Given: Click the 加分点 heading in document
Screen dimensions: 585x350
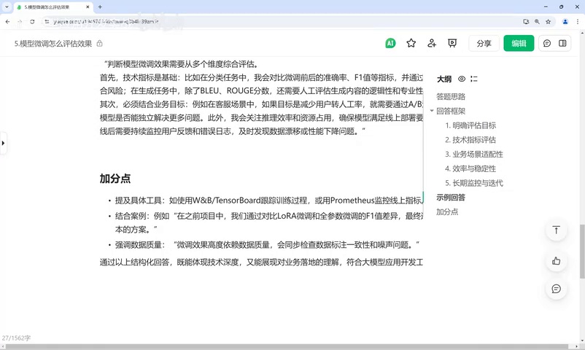Looking at the screenshot, I should tap(115, 179).
